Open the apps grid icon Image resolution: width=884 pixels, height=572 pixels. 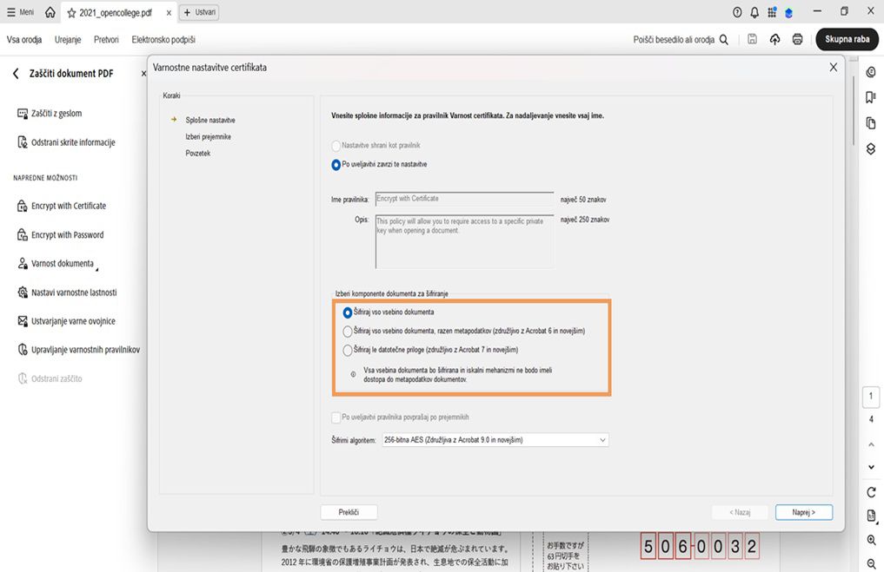pyautogui.click(x=772, y=12)
